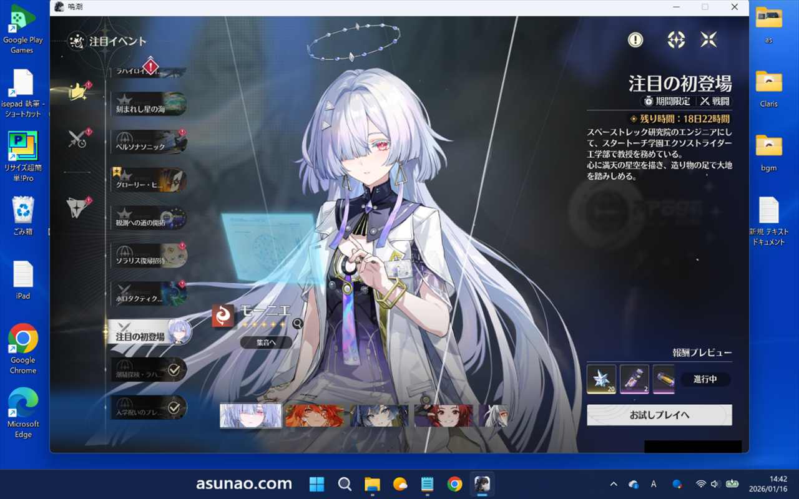Open the featured events thumbs-up category
The width and height of the screenshot is (799, 499).
(x=78, y=92)
